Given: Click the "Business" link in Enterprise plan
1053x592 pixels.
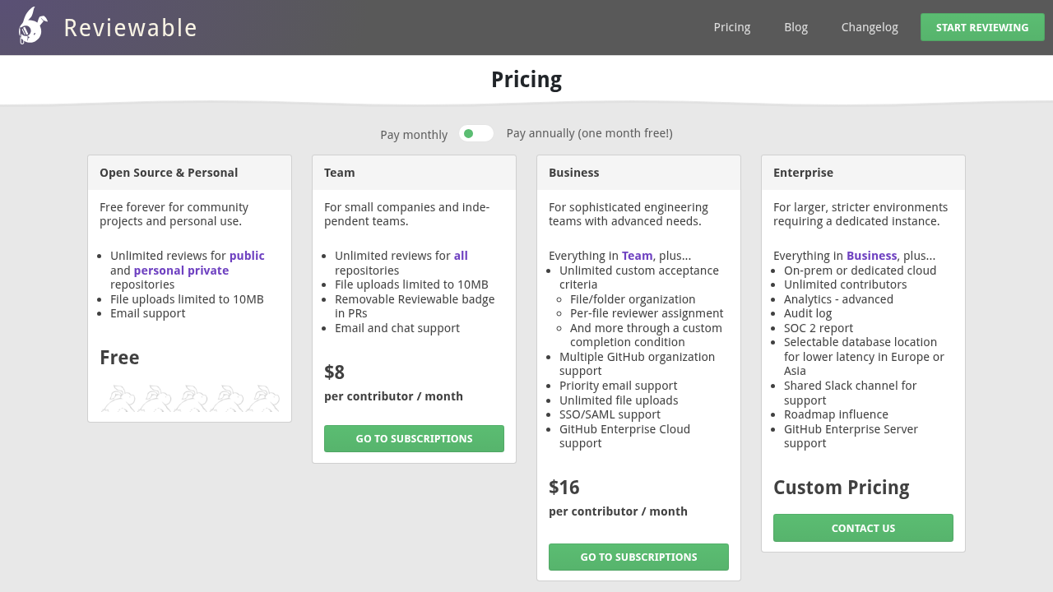Looking at the screenshot, I should (x=872, y=256).
